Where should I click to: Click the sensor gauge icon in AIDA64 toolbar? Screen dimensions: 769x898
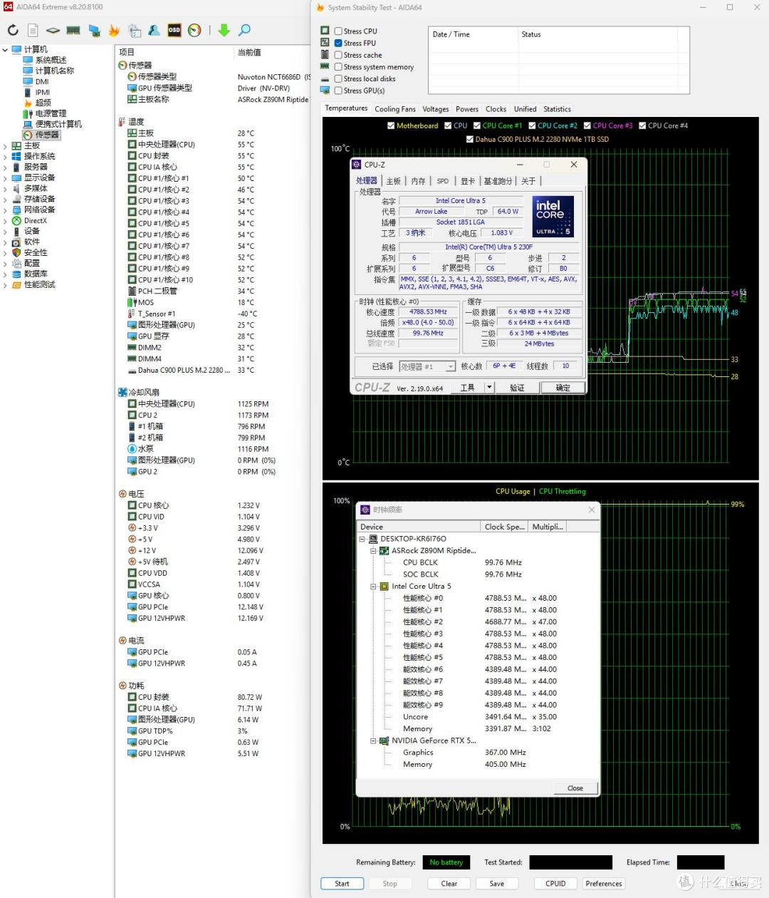pyautogui.click(x=194, y=31)
